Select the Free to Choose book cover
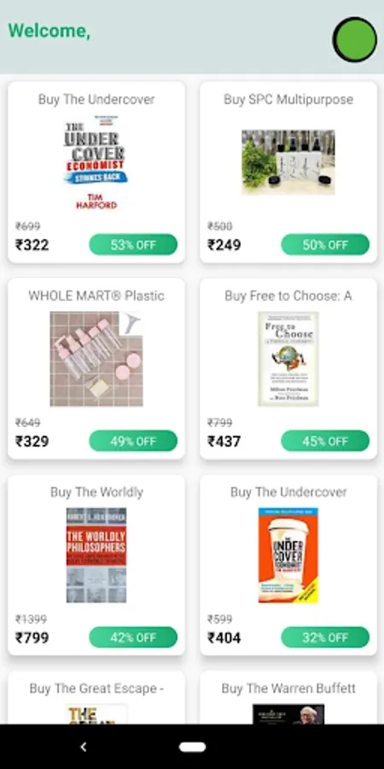This screenshot has width=384, height=769. [x=288, y=359]
